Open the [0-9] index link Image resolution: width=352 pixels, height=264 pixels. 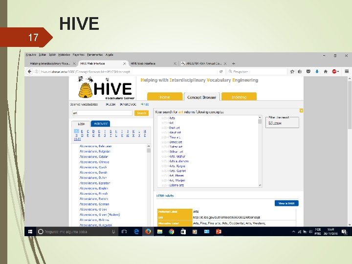coord(77,139)
